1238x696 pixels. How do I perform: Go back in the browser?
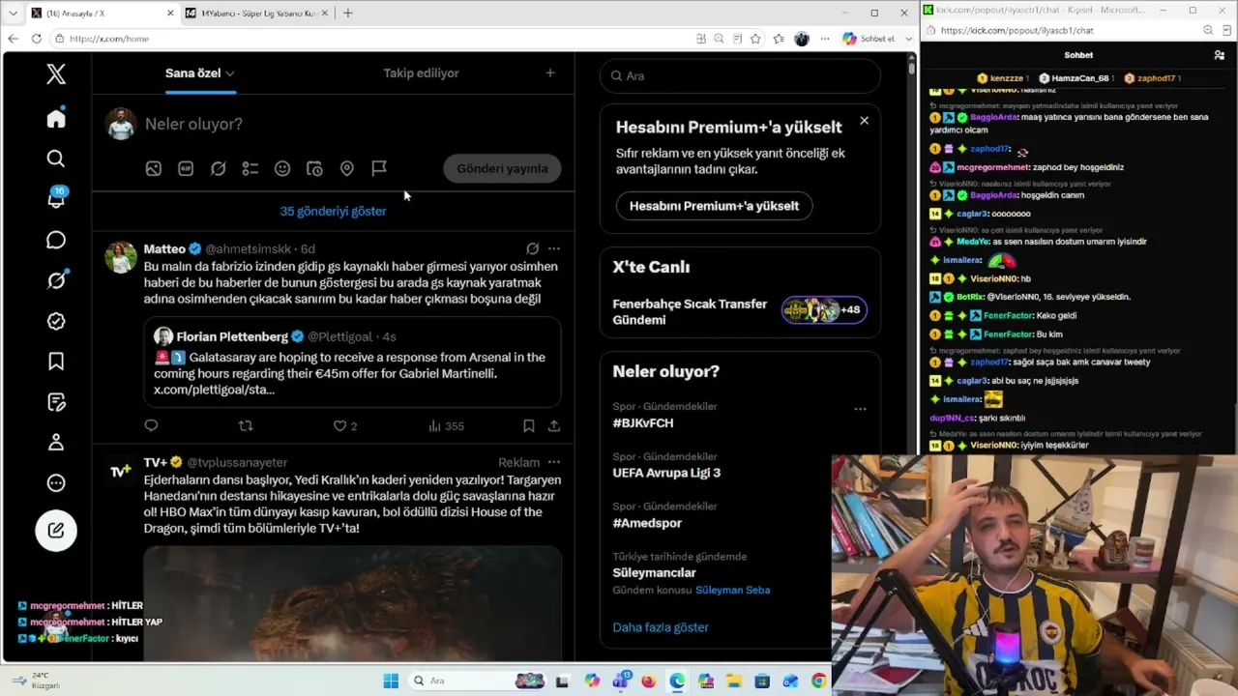coord(13,39)
